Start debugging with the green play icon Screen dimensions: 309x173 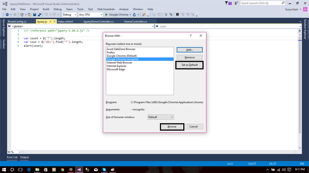coord(107,14)
